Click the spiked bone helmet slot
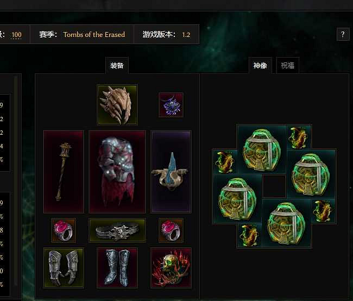Image resolution: width=353 pixels, height=301 pixels. tap(117, 105)
